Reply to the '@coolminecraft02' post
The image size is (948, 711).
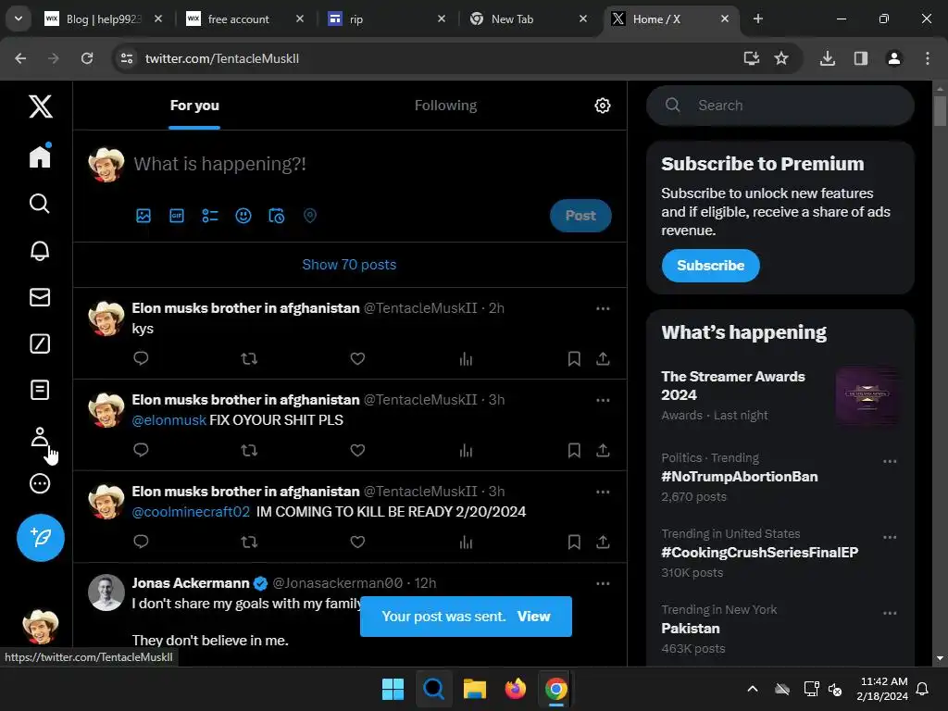point(141,542)
